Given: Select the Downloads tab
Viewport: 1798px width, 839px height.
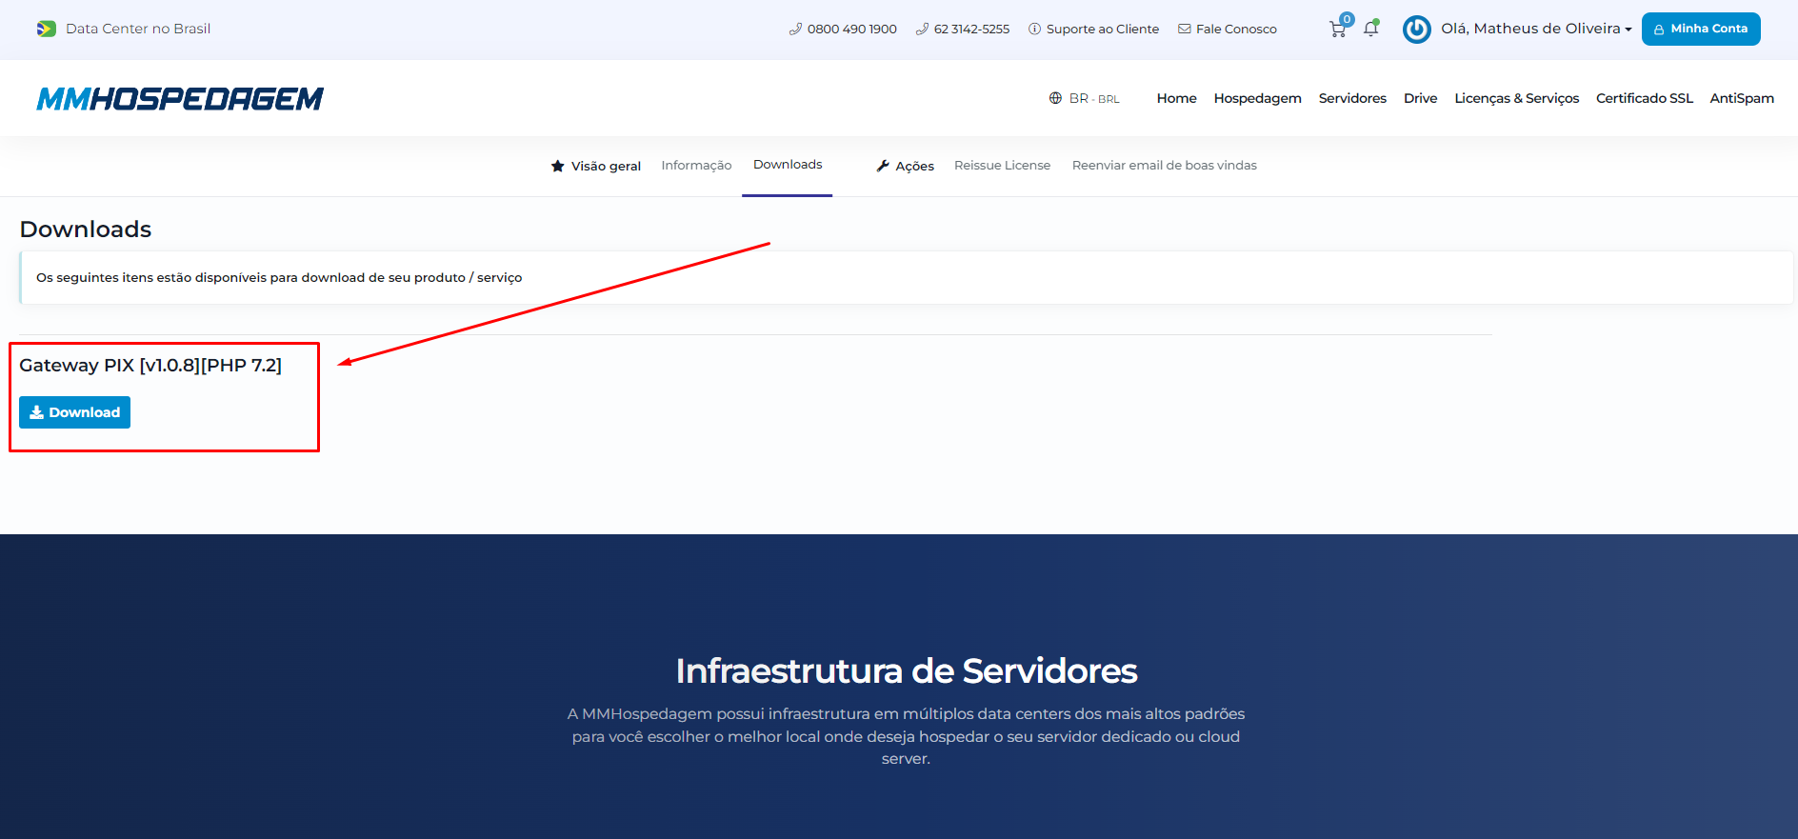Looking at the screenshot, I should (788, 165).
